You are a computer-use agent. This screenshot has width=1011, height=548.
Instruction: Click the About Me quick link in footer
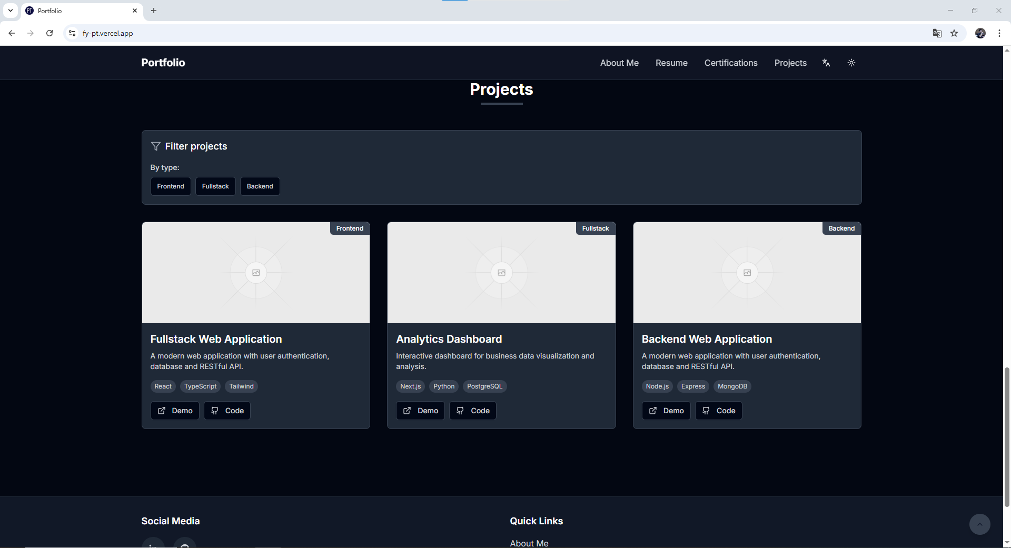pyautogui.click(x=529, y=543)
